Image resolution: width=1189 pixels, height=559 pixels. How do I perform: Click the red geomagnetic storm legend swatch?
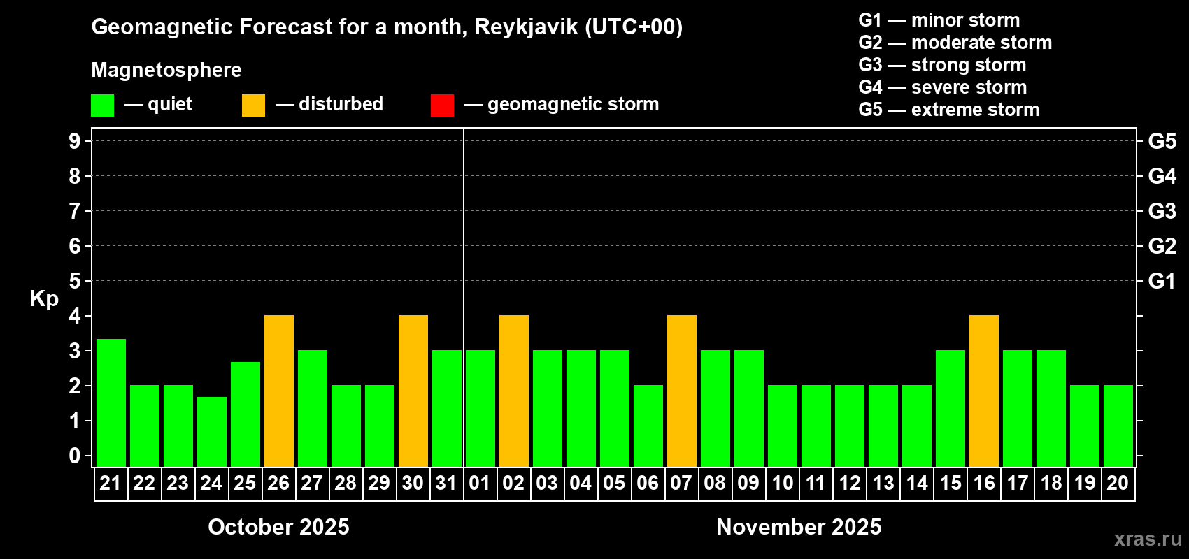(442, 106)
